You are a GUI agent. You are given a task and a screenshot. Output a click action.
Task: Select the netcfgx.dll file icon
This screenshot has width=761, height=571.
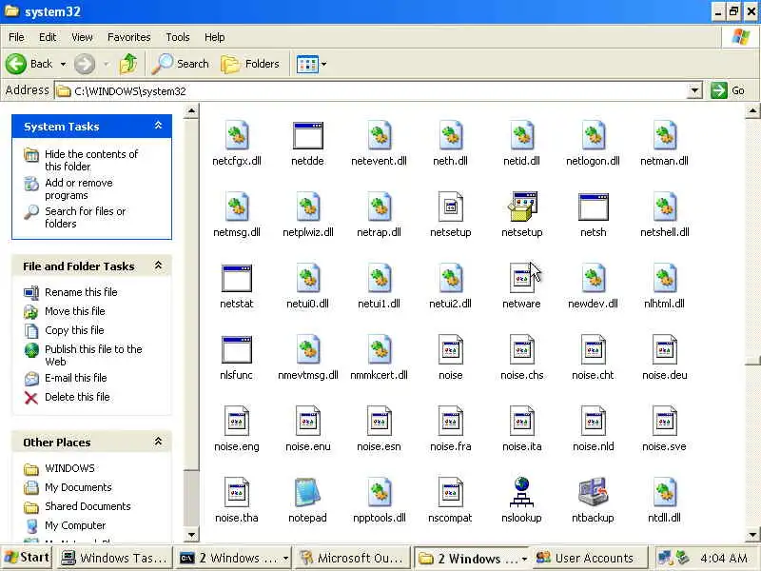pyautogui.click(x=237, y=135)
